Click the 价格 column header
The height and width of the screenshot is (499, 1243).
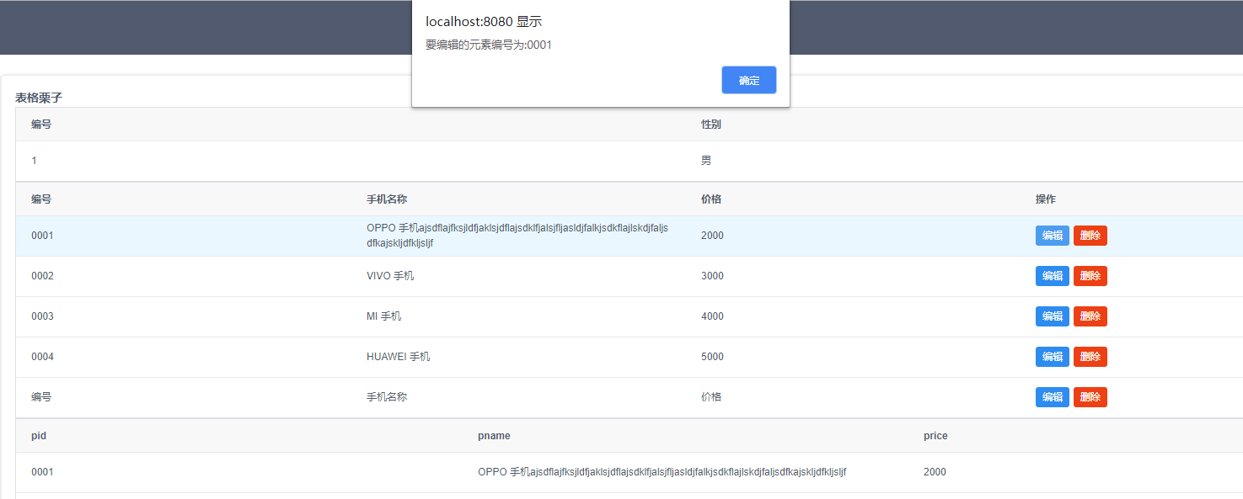pyautogui.click(x=711, y=199)
